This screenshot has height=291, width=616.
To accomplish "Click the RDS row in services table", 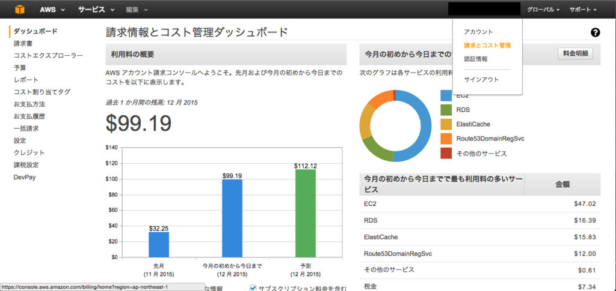I will point(479,221).
